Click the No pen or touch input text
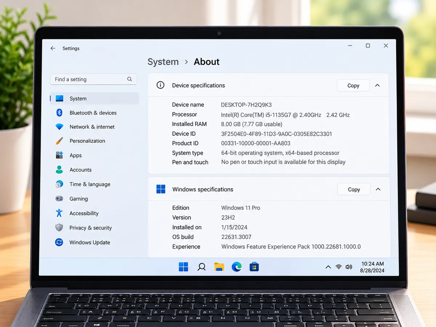 pyautogui.click(x=283, y=162)
